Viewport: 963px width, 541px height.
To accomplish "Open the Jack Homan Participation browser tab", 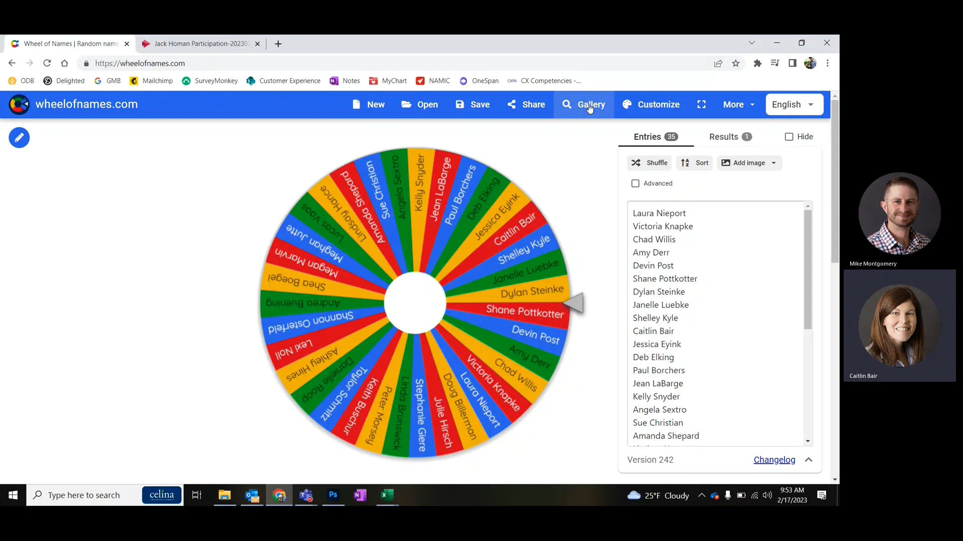I will (196, 44).
